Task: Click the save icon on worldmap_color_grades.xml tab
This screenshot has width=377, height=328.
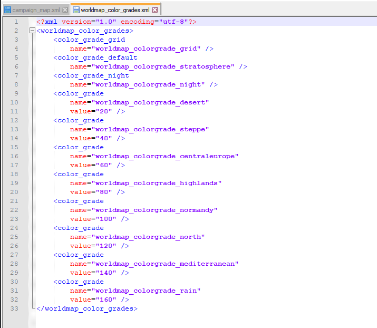Action: click(76, 10)
